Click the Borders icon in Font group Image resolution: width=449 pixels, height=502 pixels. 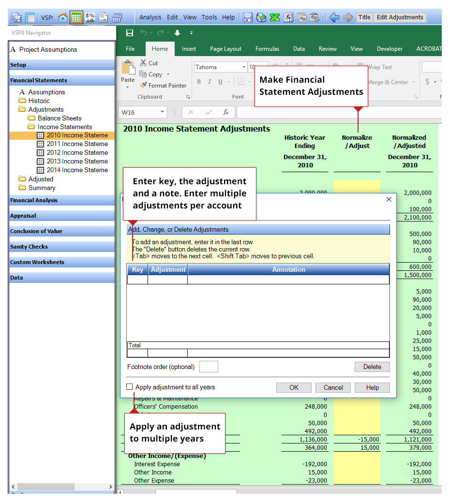tap(241, 82)
